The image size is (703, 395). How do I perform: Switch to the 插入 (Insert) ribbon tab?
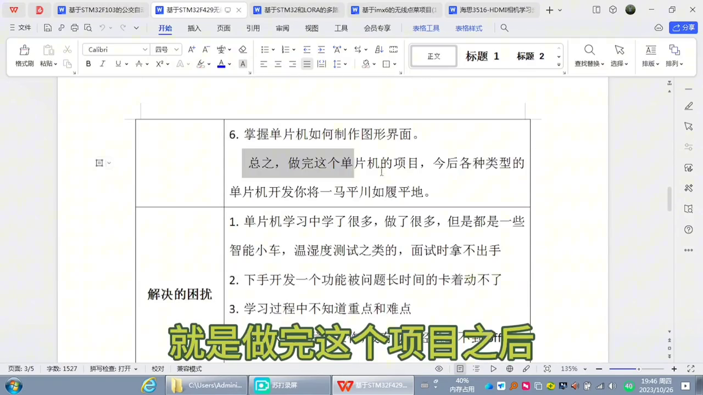(x=194, y=28)
